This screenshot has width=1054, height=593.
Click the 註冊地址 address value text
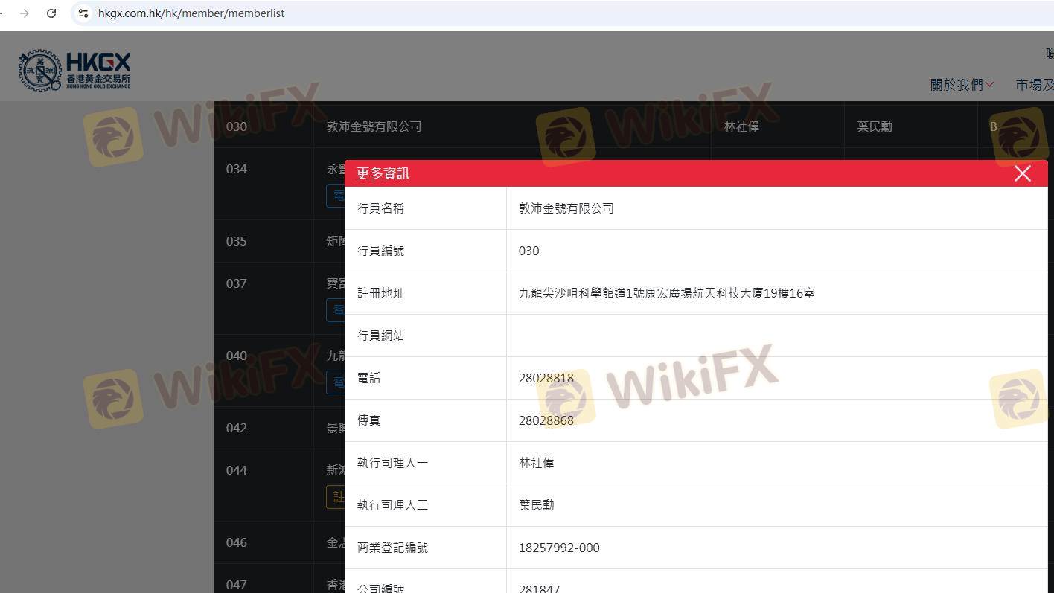click(x=666, y=293)
